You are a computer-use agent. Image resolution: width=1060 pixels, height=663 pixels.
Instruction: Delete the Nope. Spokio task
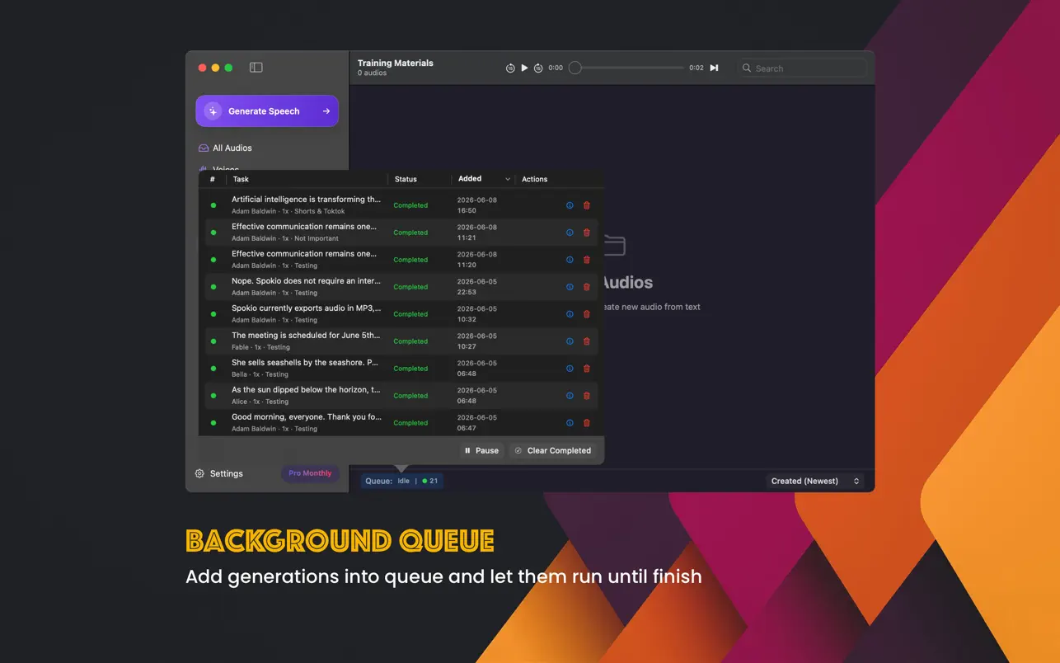pos(587,287)
